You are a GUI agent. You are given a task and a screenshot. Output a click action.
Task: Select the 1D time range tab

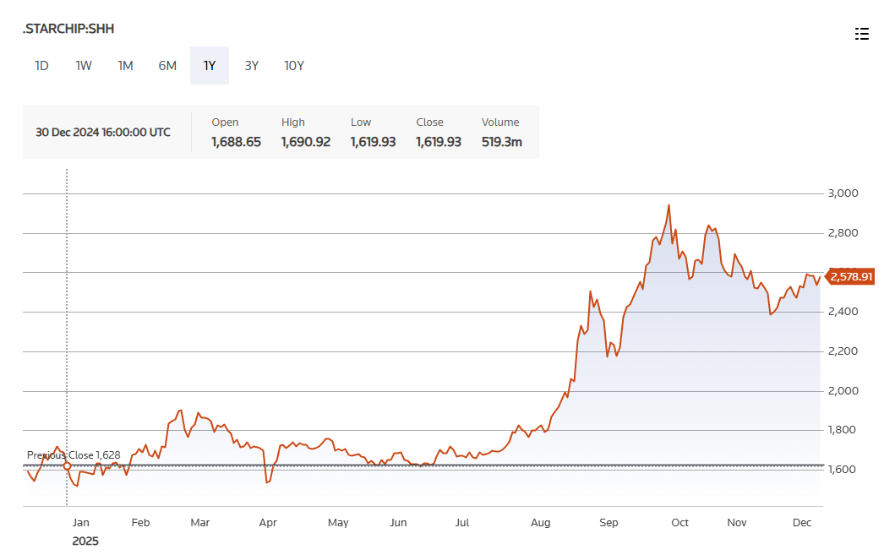41,66
